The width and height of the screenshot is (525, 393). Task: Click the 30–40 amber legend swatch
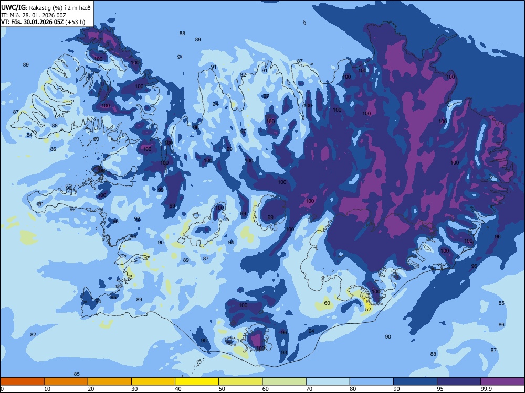153,381
